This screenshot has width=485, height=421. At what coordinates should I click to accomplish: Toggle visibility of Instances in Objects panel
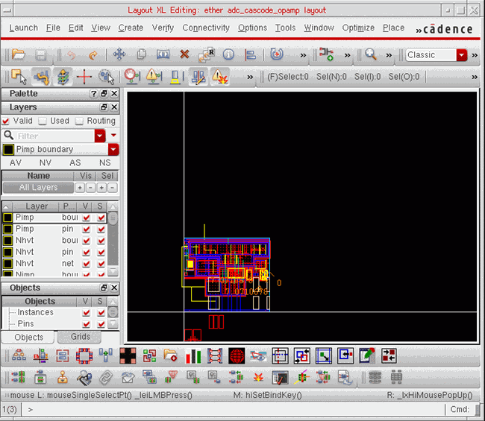[x=87, y=313]
